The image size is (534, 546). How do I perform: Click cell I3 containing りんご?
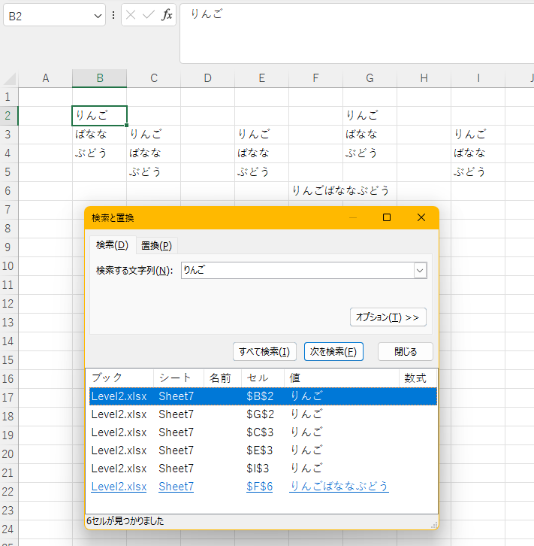[x=478, y=135]
